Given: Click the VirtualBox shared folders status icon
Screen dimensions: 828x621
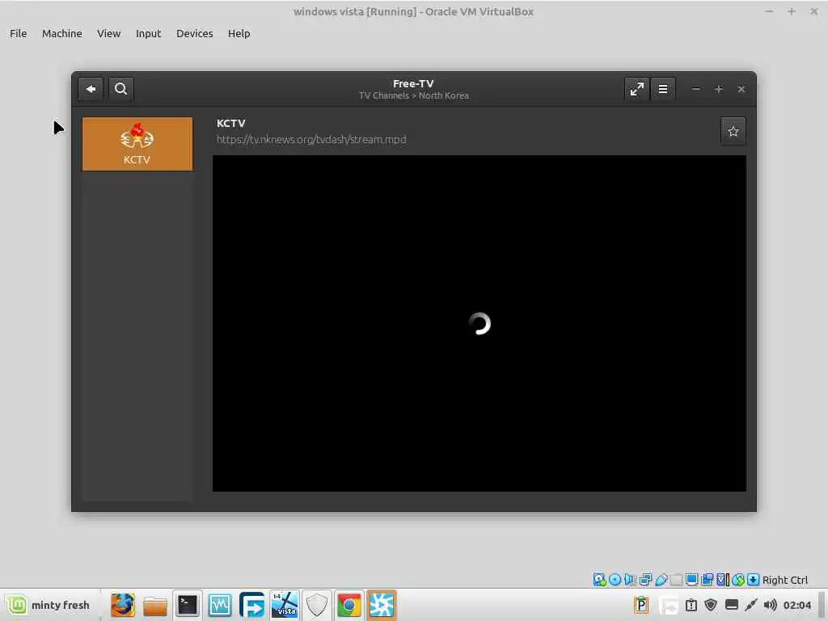Looking at the screenshot, I should pyautogui.click(x=677, y=580).
